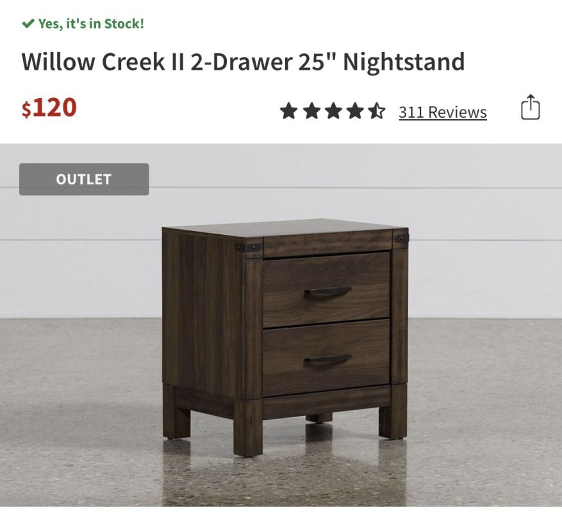Click the red $120 price
The image size is (562, 512).
pyautogui.click(x=49, y=108)
